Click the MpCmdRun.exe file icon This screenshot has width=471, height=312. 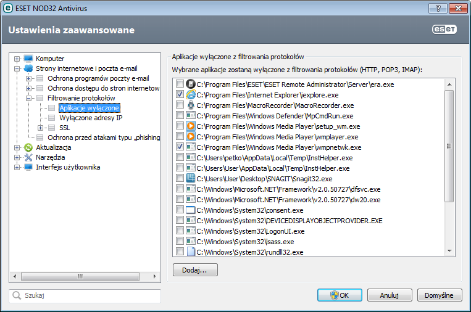[191, 115]
